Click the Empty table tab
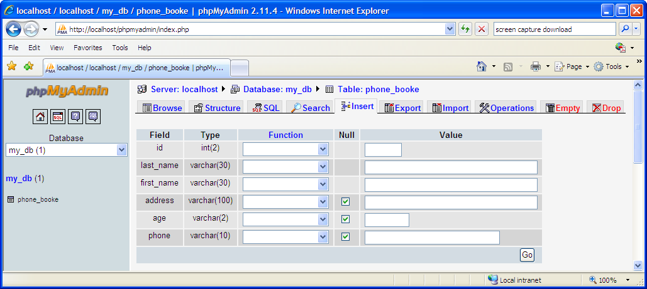Screen dimensions: 647x289 click(x=563, y=108)
